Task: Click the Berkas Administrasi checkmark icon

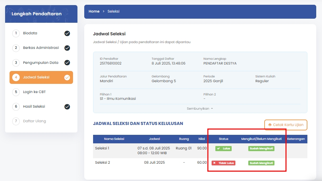Action: click(x=67, y=48)
